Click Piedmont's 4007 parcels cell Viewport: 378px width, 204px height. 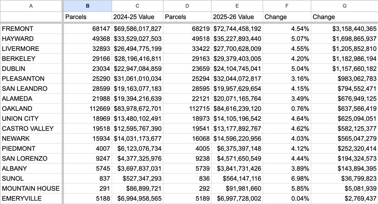click(x=88, y=149)
